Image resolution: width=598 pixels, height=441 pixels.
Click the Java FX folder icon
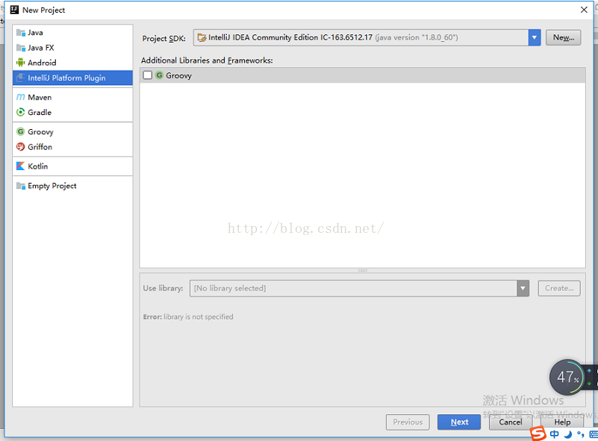coord(21,48)
